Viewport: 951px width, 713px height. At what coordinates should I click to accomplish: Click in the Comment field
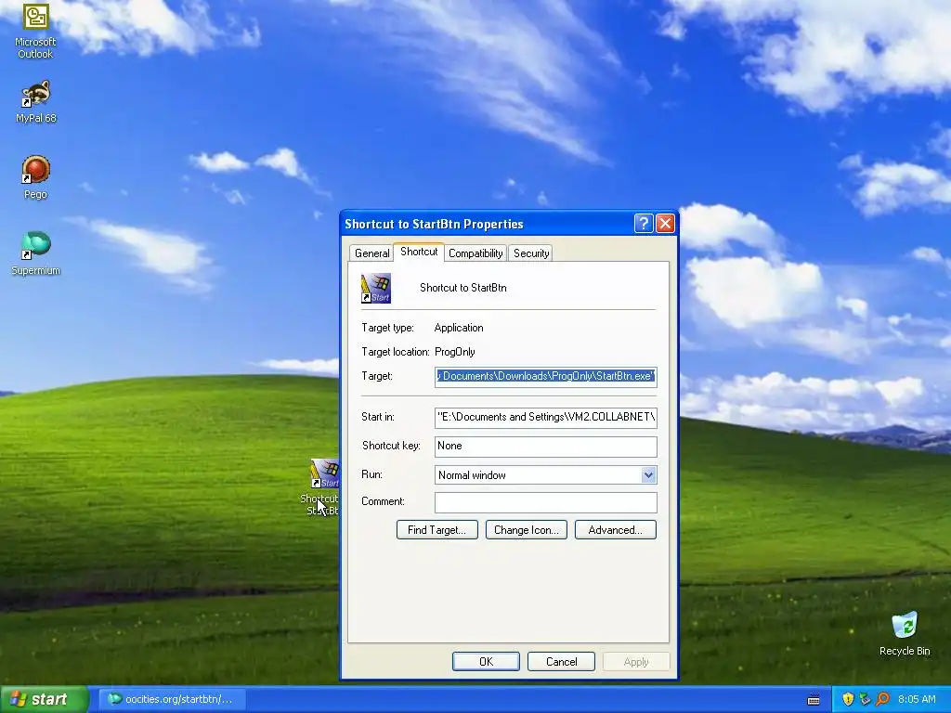[546, 502]
